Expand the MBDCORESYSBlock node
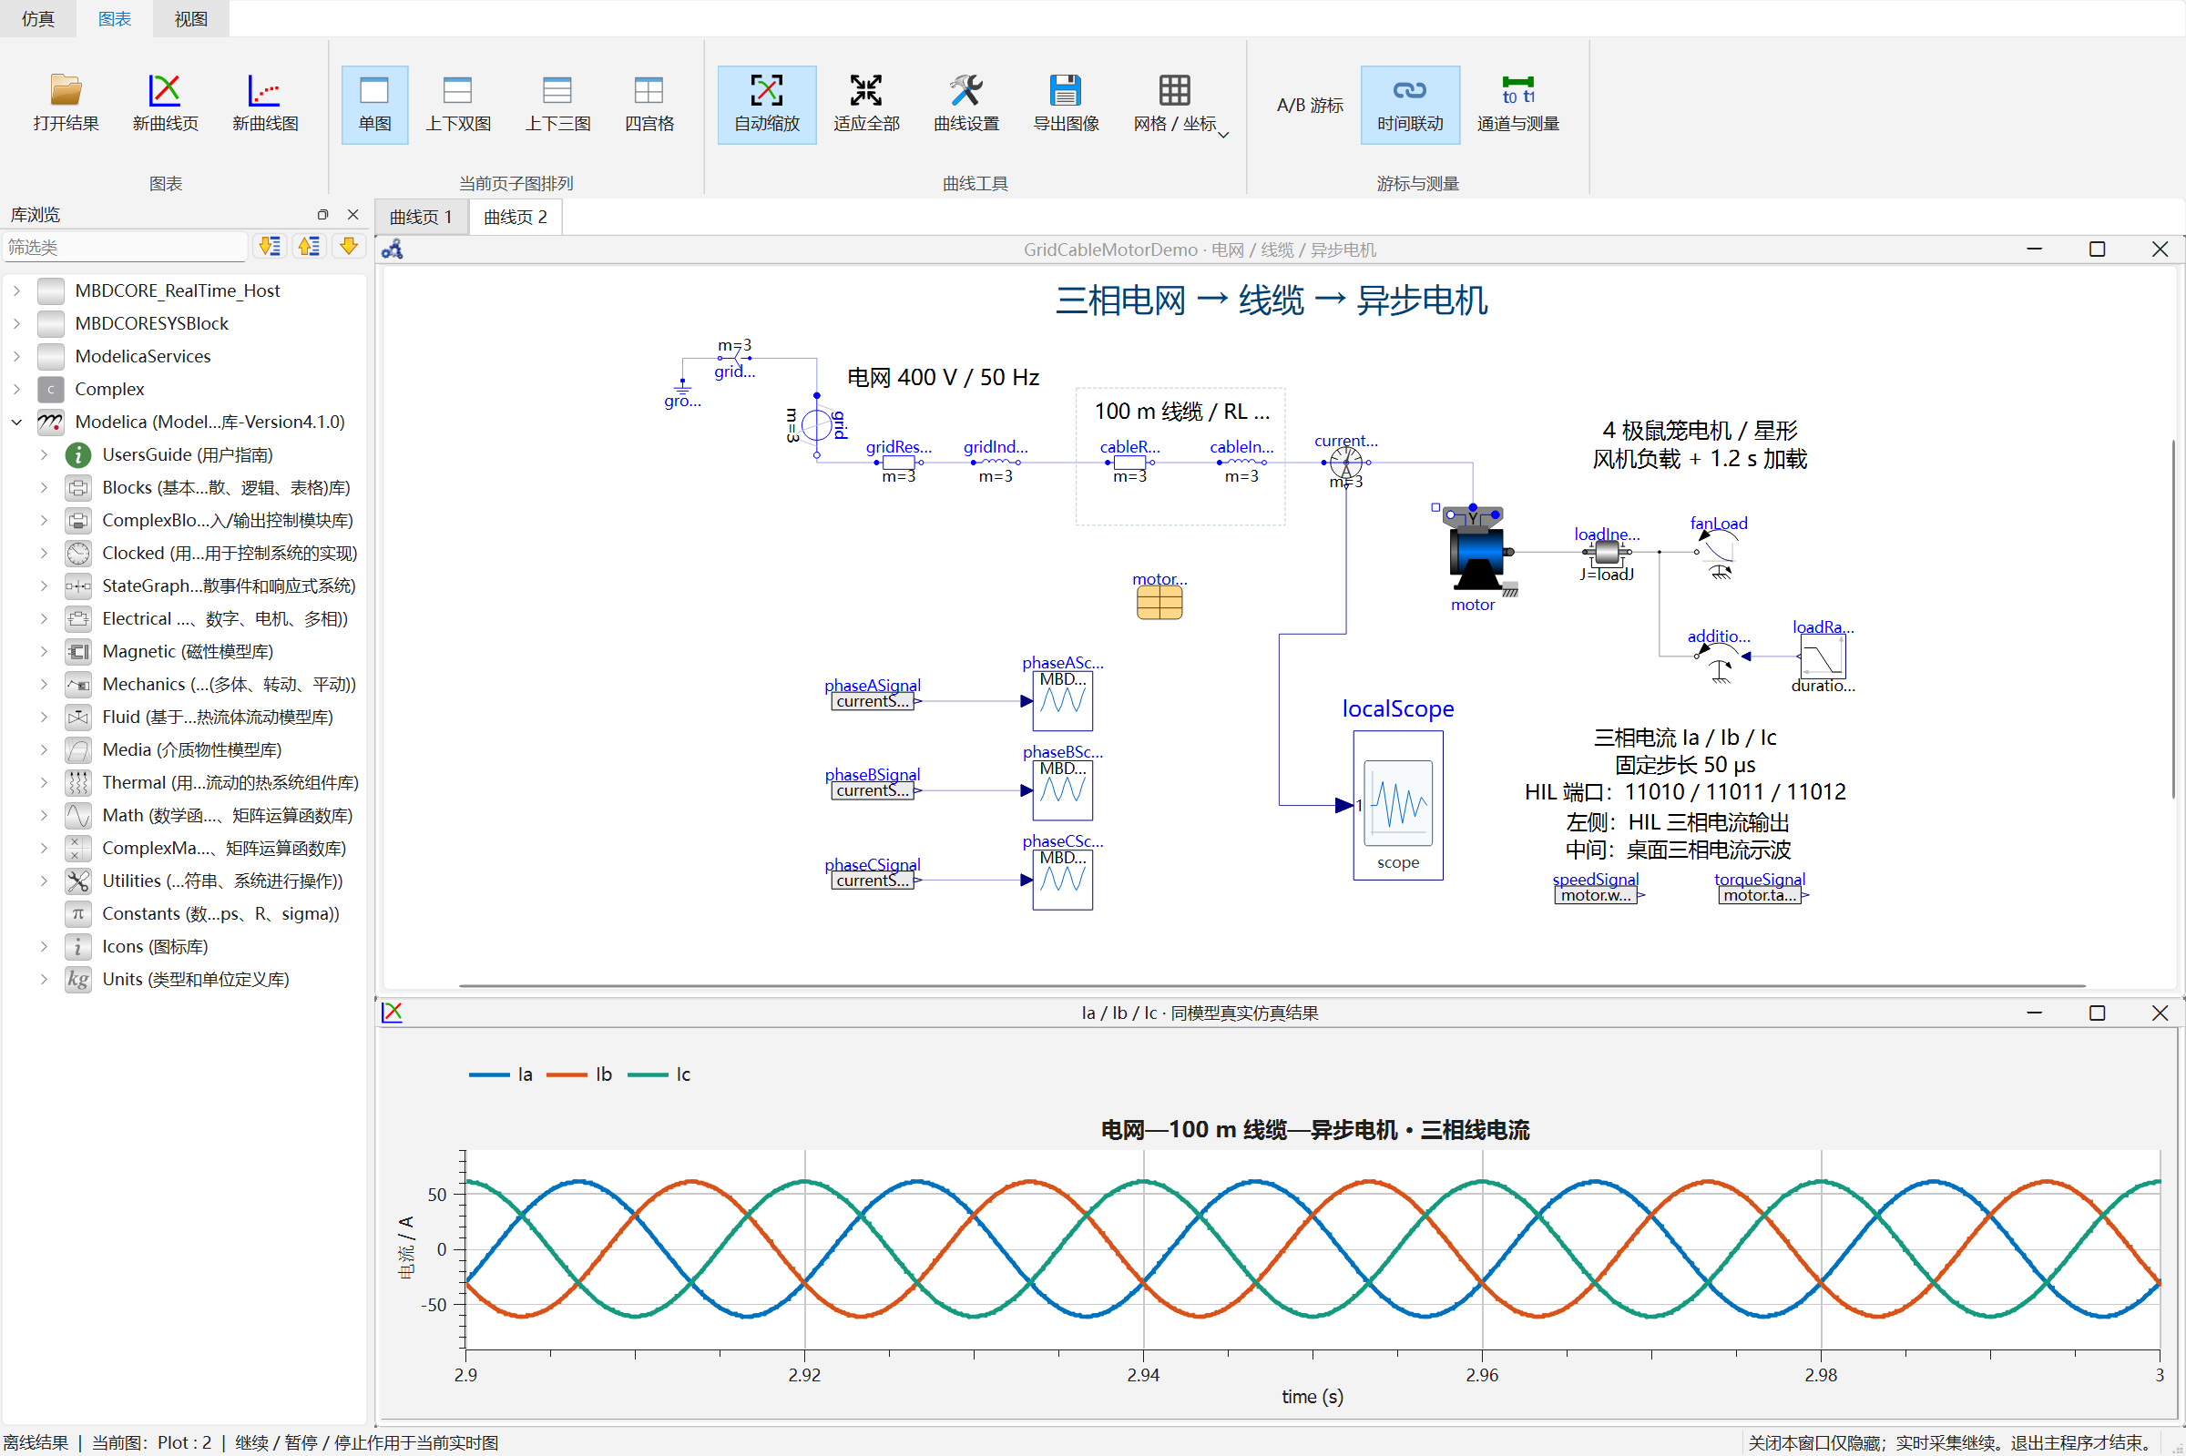2186x1456 pixels. click(16, 323)
